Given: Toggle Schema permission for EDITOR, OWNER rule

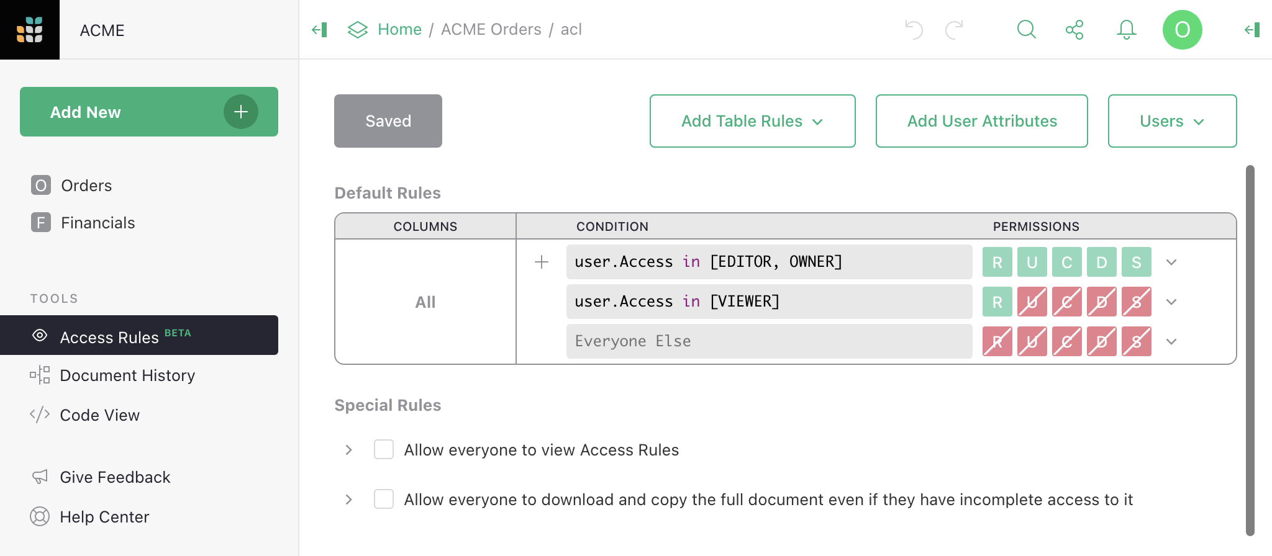Looking at the screenshot, I should pyautogui.click(x=1137, y=262).
